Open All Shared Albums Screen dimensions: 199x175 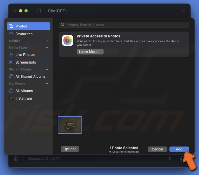pyautogui.click(x=30, y=76)
